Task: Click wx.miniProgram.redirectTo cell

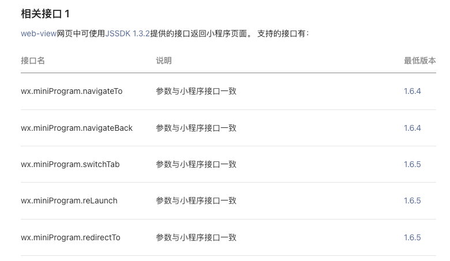Action: point(70,237)
